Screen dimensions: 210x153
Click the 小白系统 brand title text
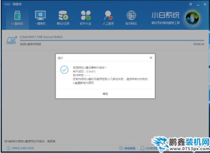pyautogui.click(x=165, y=15)
